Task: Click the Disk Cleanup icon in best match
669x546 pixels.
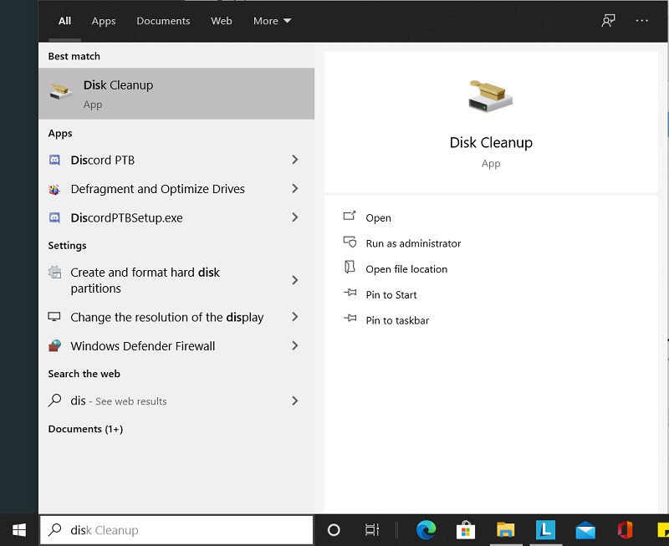Action: coord(60,92)
